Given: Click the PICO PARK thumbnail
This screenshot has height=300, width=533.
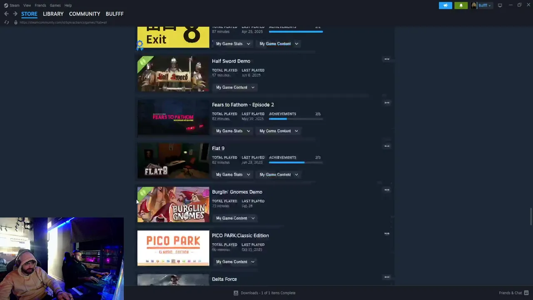Looking at the screenshot, I should 173,248.
